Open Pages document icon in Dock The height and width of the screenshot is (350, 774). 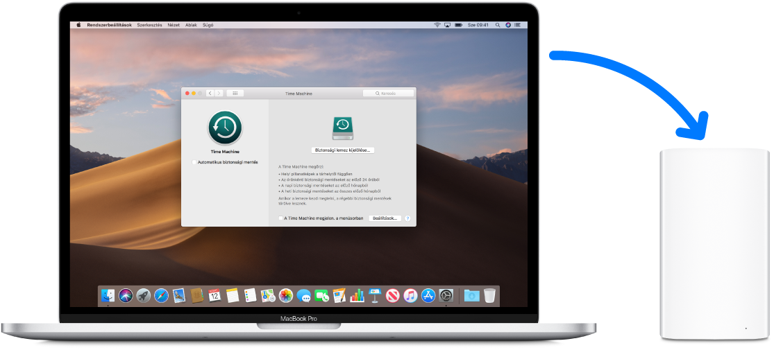[339, 296]
